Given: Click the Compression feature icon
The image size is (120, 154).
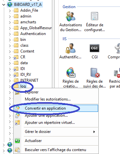Looking at the screenshot, I should tap(117, 48).
